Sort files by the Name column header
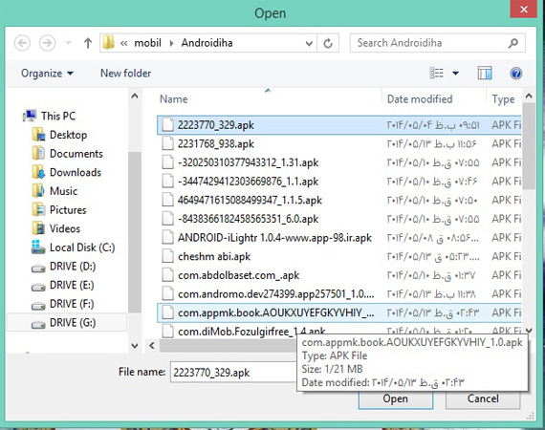The height and width of the screenshot is (430, 545). tap(174, 99)
